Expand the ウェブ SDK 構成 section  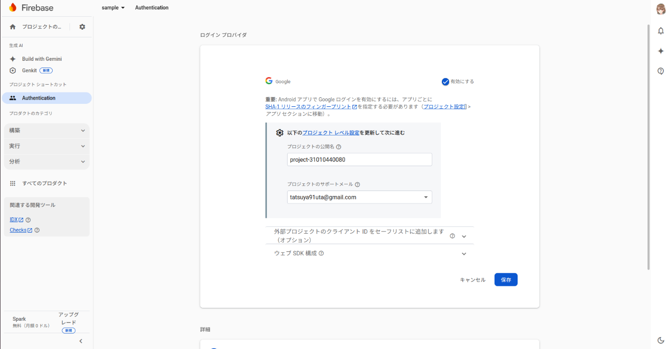click(x=370, y=253)
